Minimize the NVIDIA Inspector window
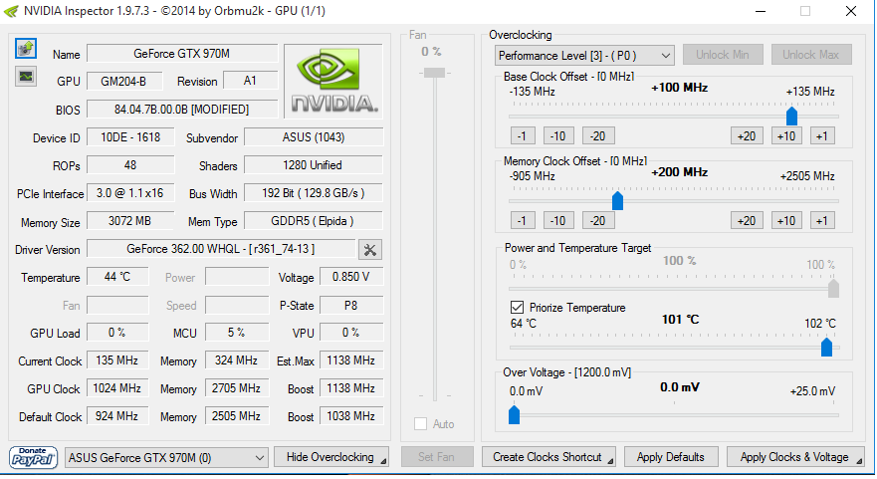 pos(761,11)
